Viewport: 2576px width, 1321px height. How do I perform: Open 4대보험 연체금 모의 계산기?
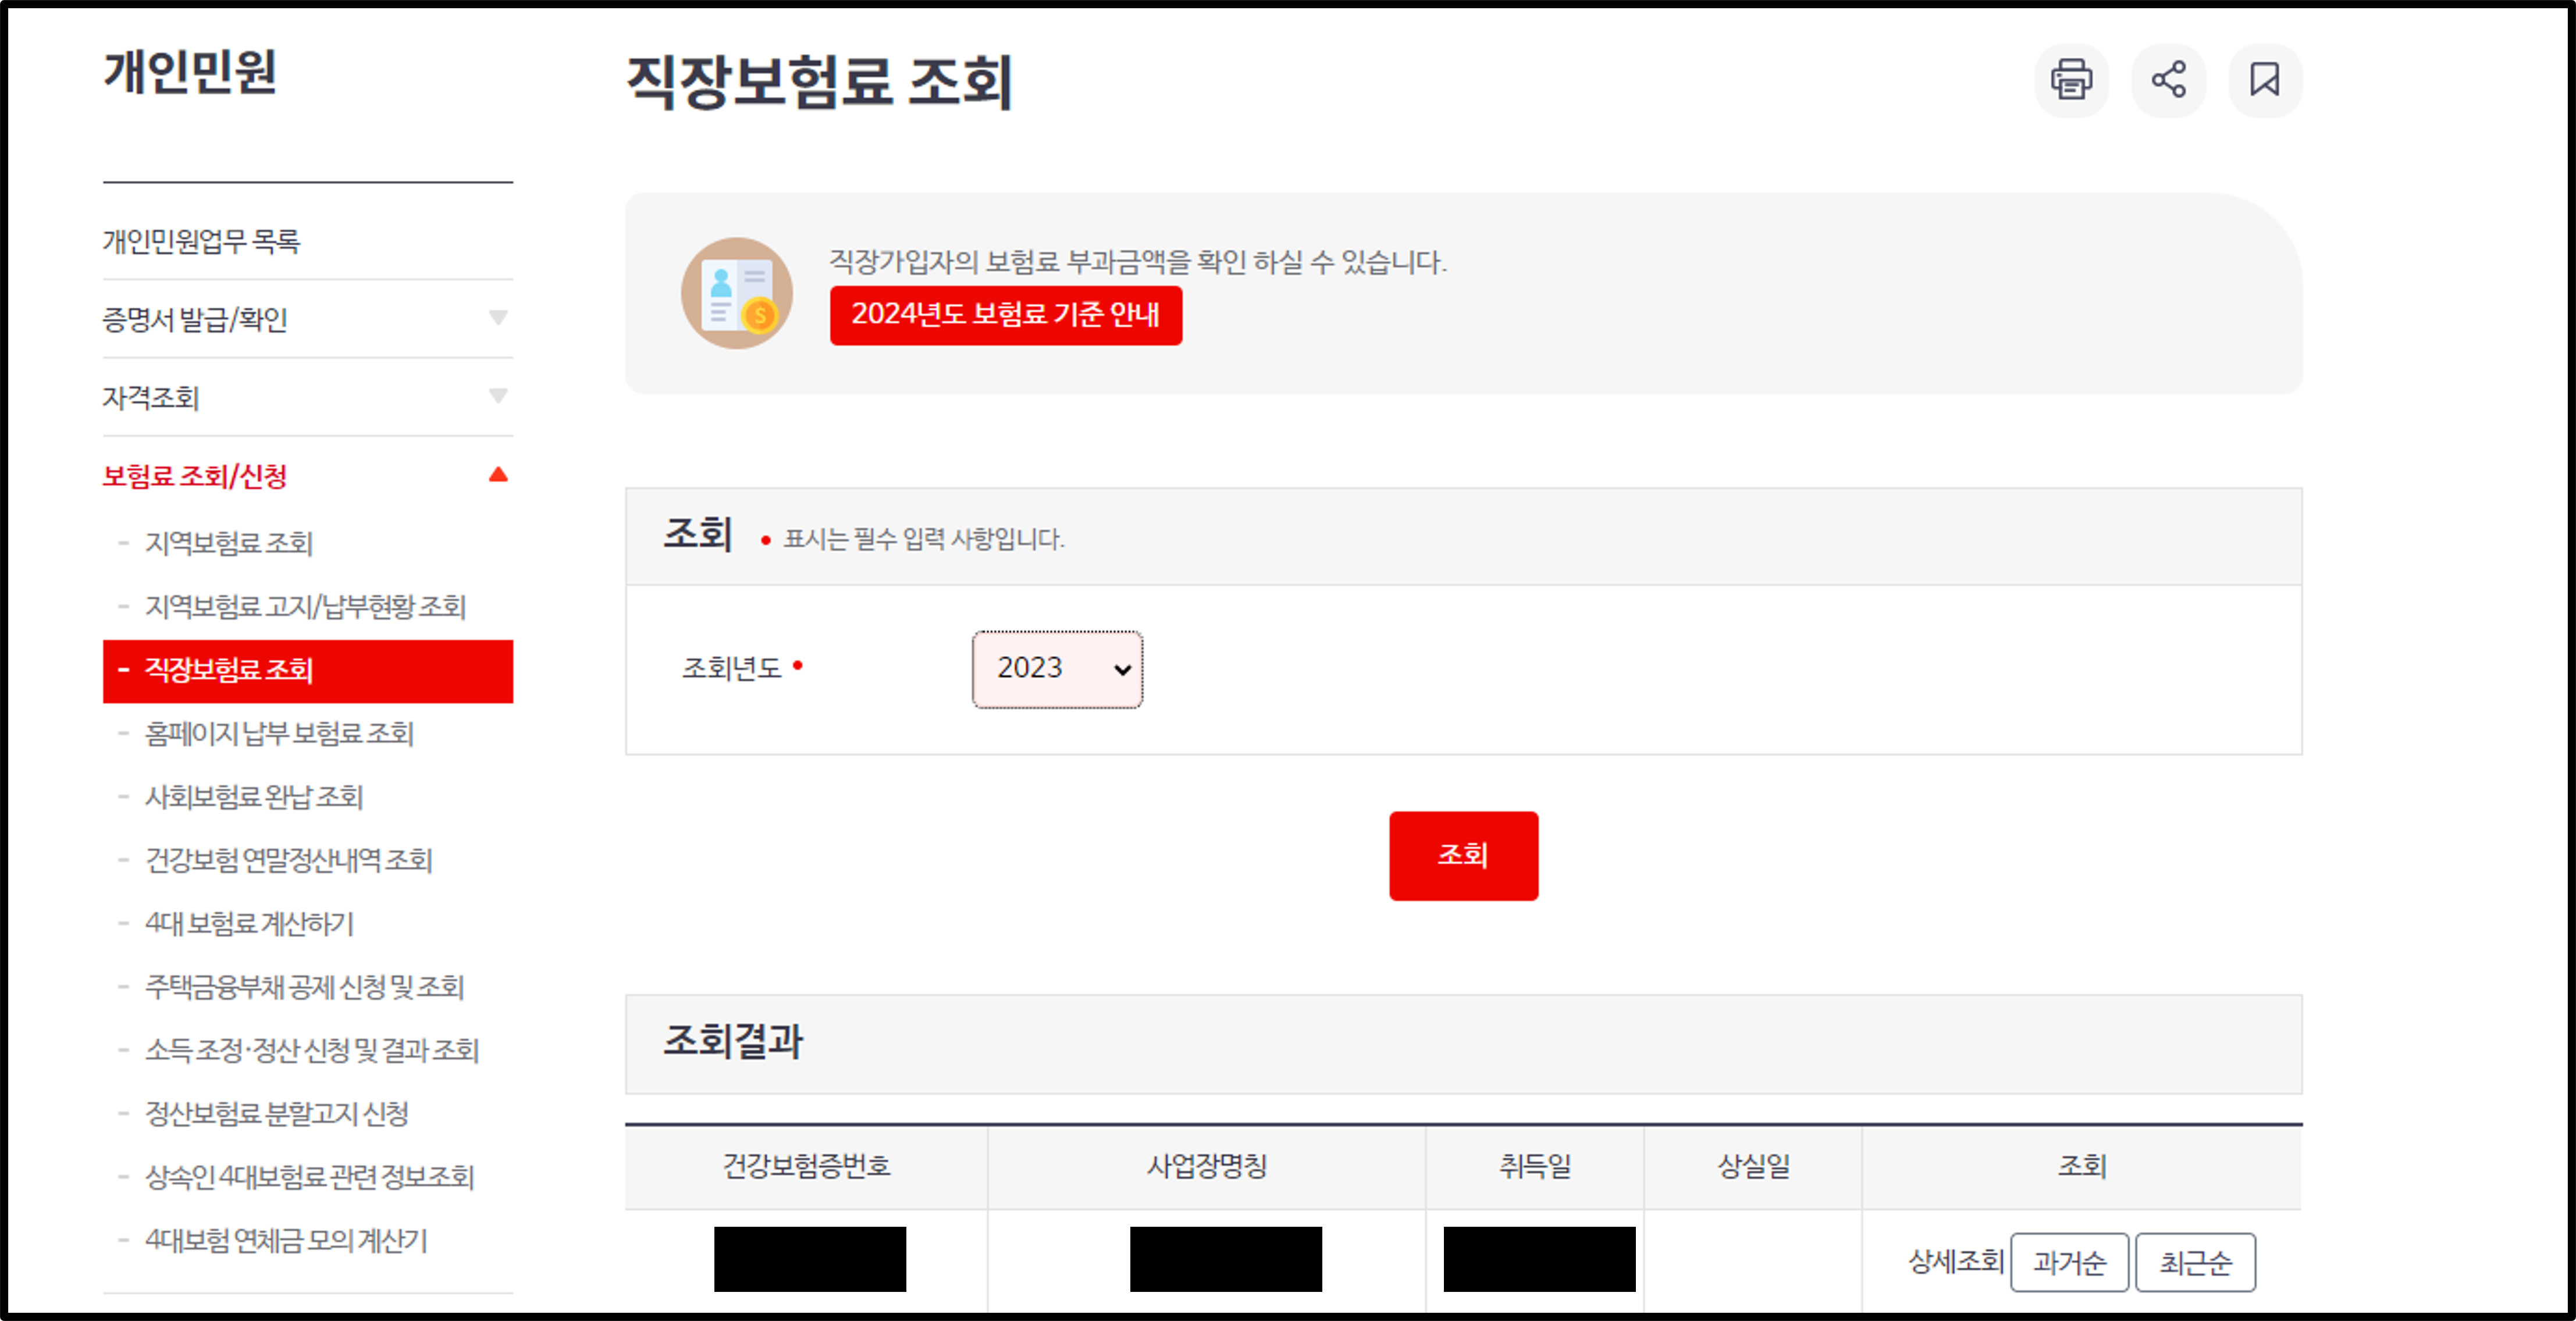coord(286,1240)
